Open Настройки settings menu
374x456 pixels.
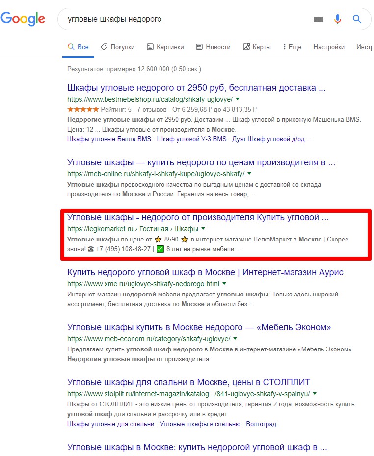click(x=329, y=47)
